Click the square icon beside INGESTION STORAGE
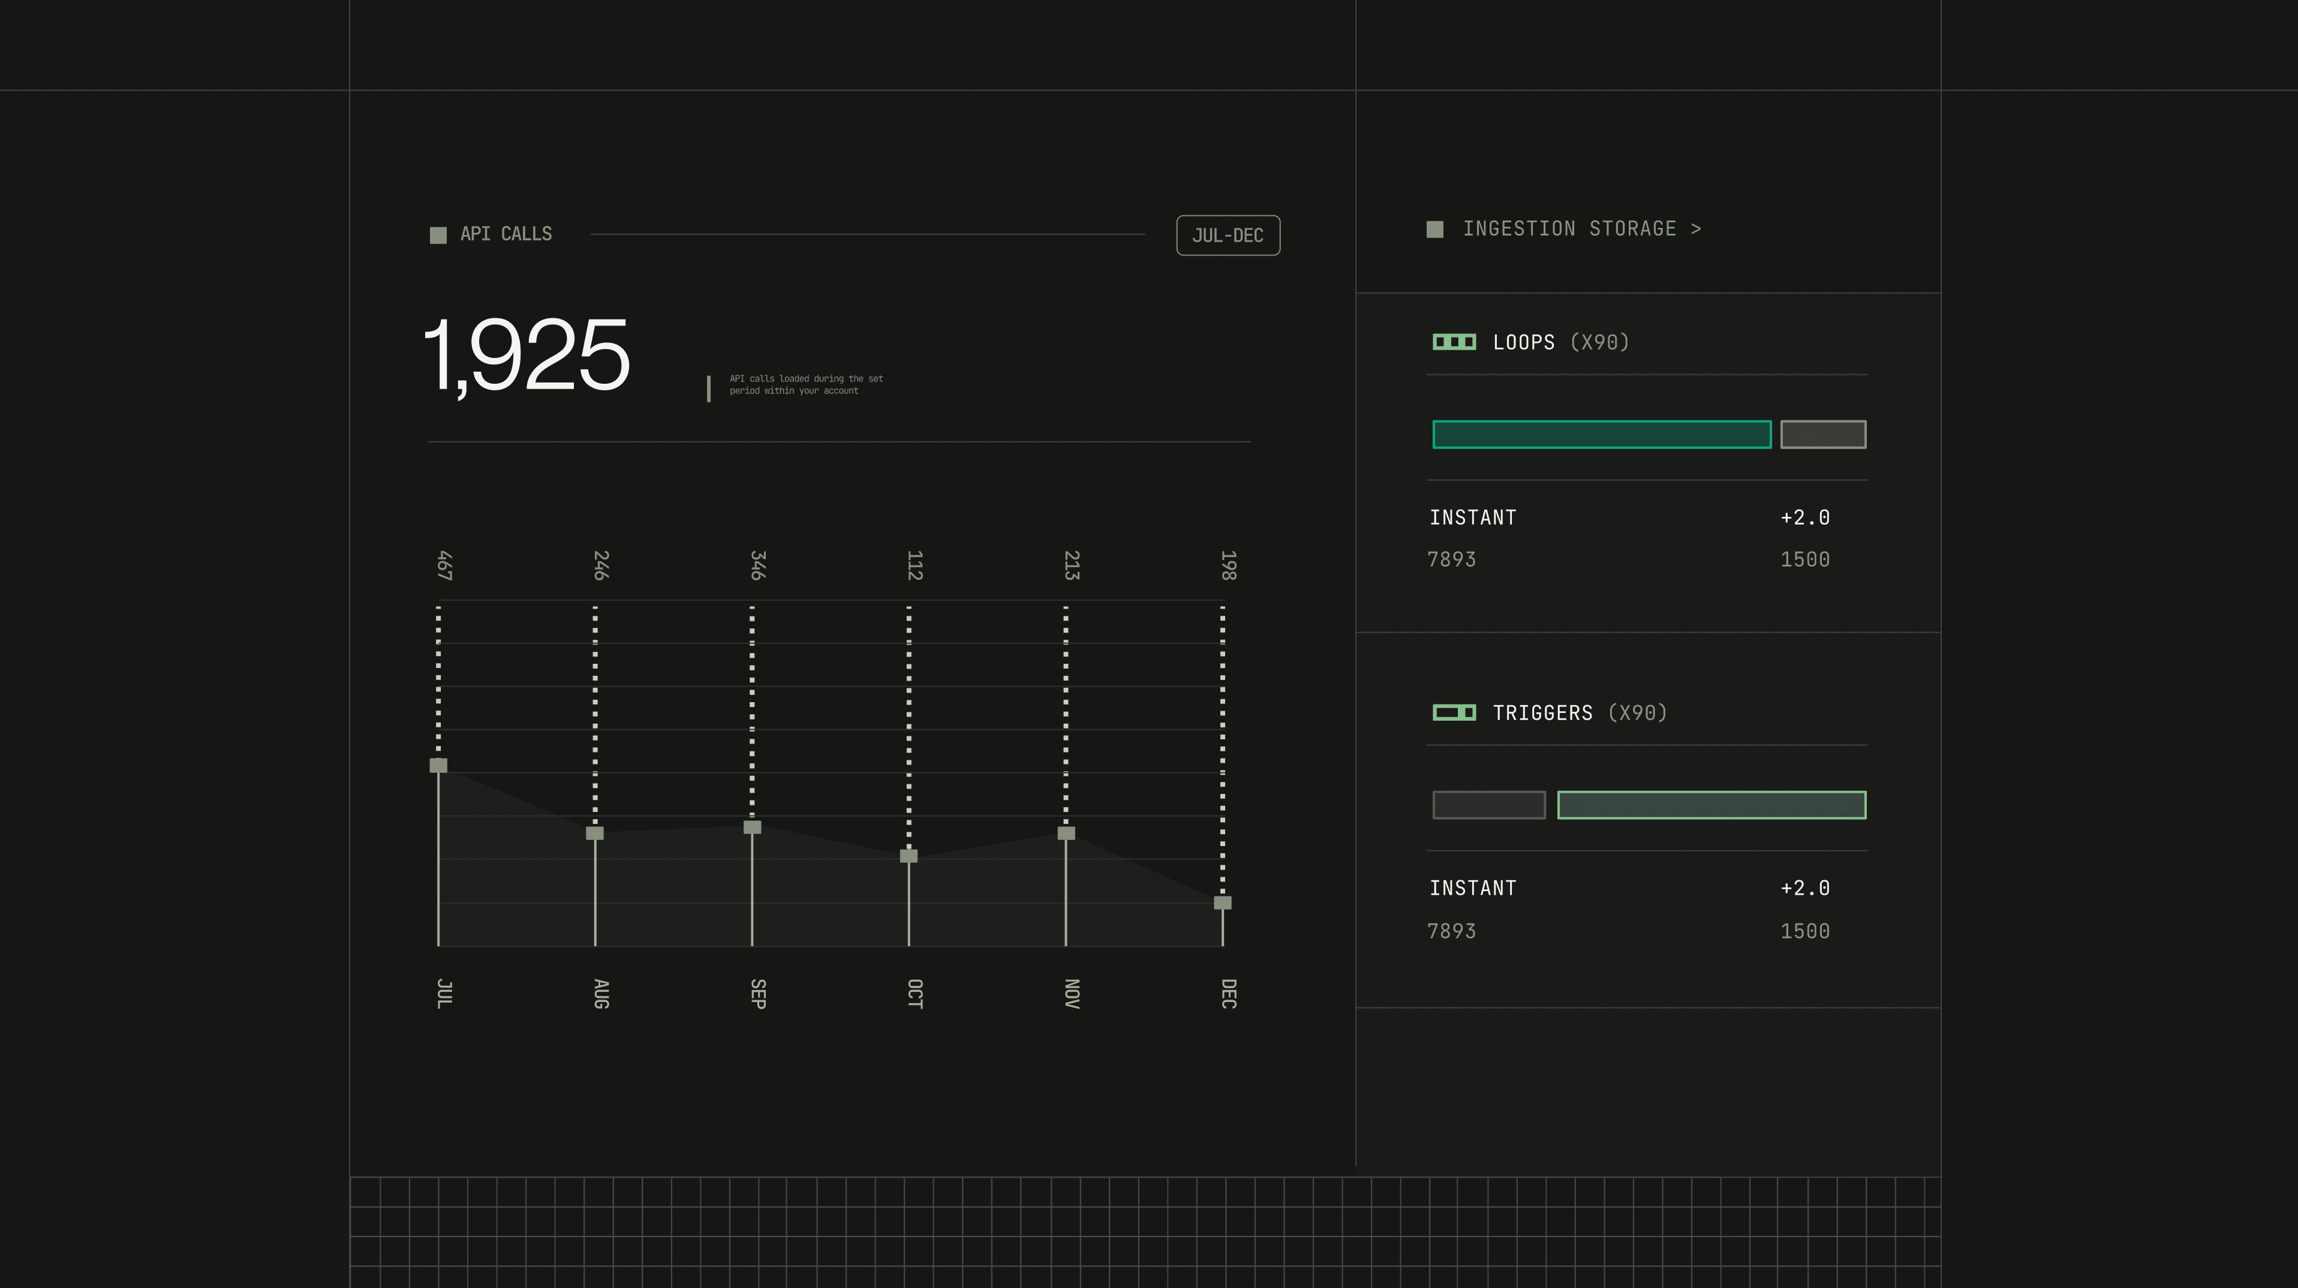The height and width of the screenshot is (1288, 2298). tap(1434, 229)
